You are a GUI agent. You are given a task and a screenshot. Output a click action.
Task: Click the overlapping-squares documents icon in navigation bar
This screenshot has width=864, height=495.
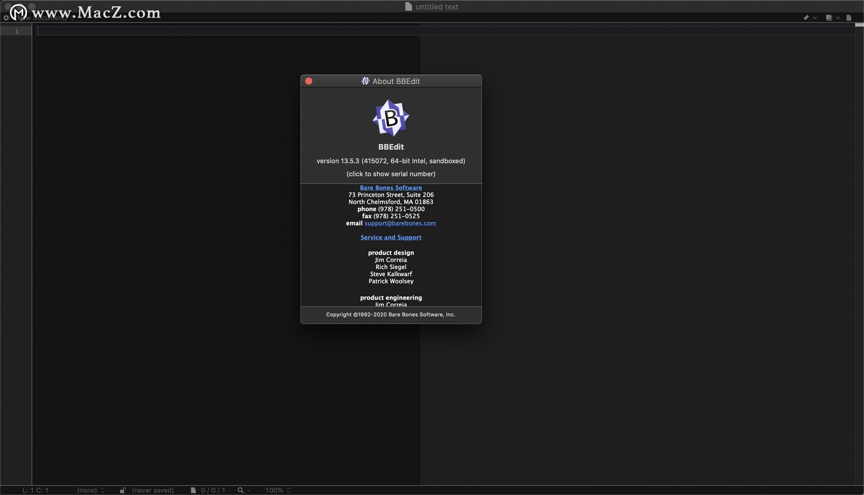(x=829, y=18)
